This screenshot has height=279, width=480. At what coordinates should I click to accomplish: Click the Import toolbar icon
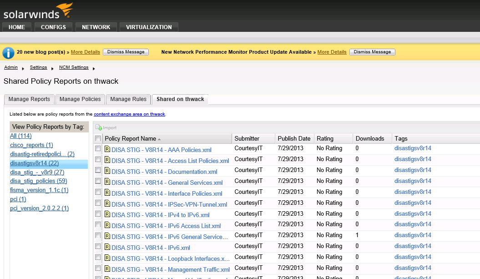[x=99, y=128]
